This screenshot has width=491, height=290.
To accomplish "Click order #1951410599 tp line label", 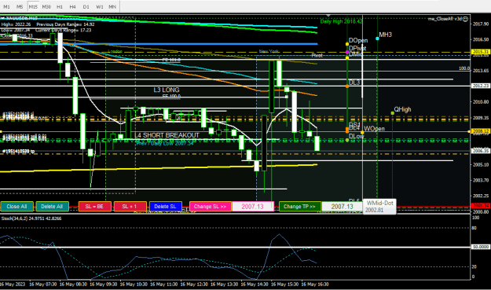I will tap(19, 152).
